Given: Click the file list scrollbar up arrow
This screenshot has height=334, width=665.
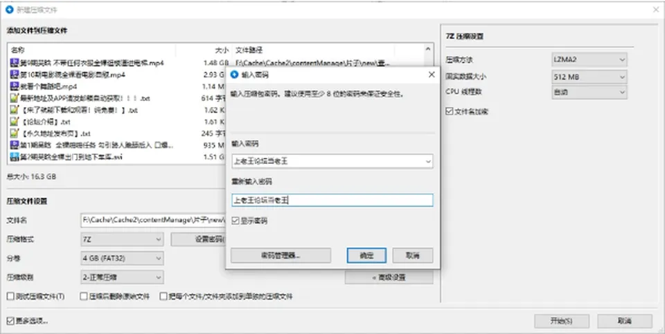Looking at the screenshot, I should click(428, 49).
